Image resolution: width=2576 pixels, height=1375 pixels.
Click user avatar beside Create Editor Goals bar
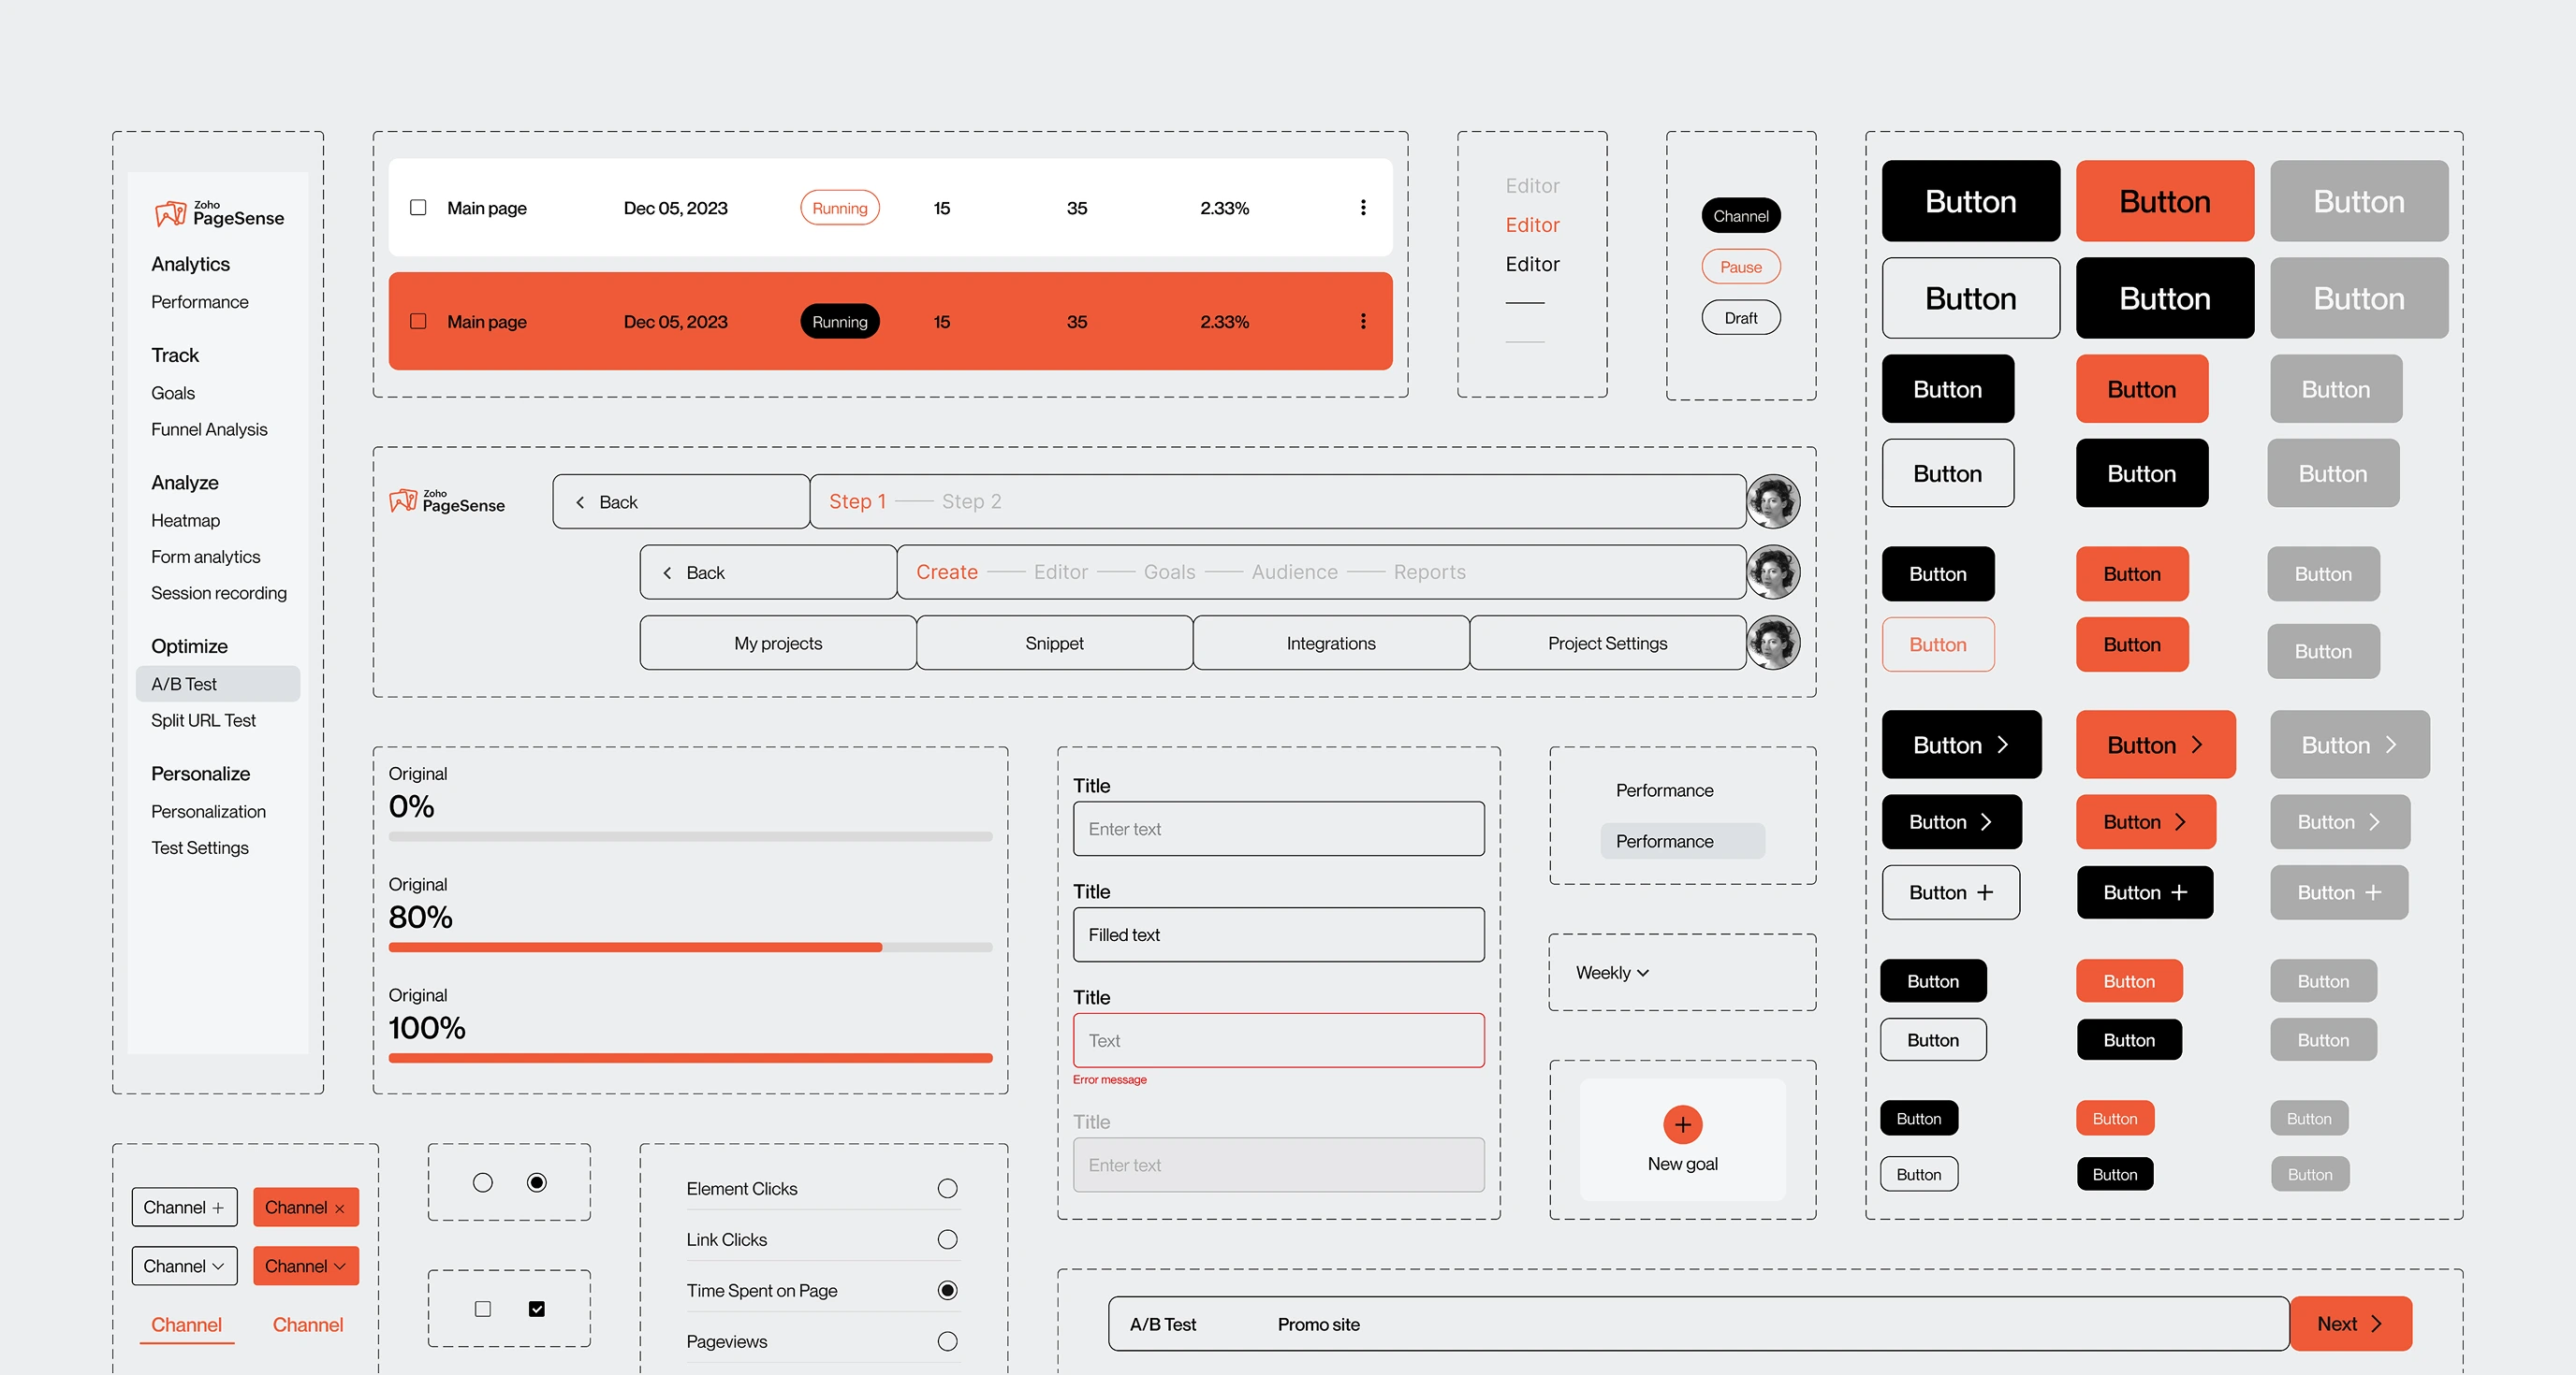1773,572
